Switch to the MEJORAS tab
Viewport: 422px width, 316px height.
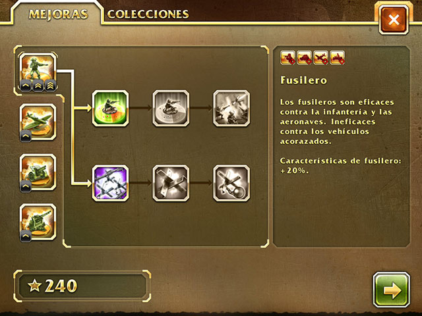(58, 14)
